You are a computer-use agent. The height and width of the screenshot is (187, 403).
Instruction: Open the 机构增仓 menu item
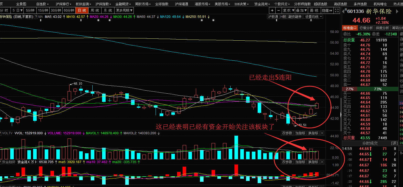380,4
